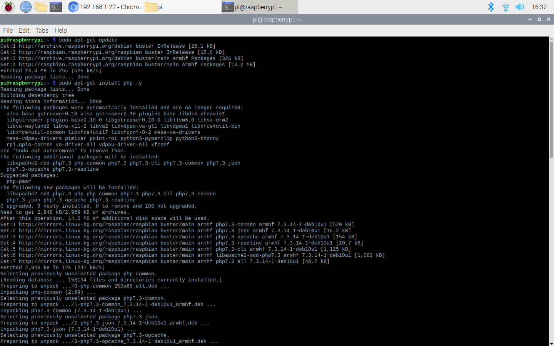Open the File Manager from the taskbar

pyautogui.click(x=41, y=7)
